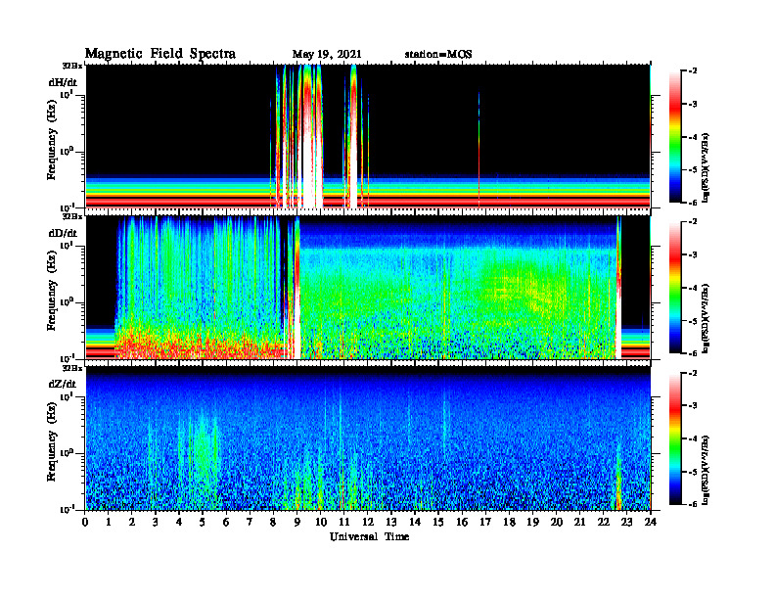The width and height of the screenshot is (775, 599).
Task: Click hour label "18" on the time axis
Action: 509,523
